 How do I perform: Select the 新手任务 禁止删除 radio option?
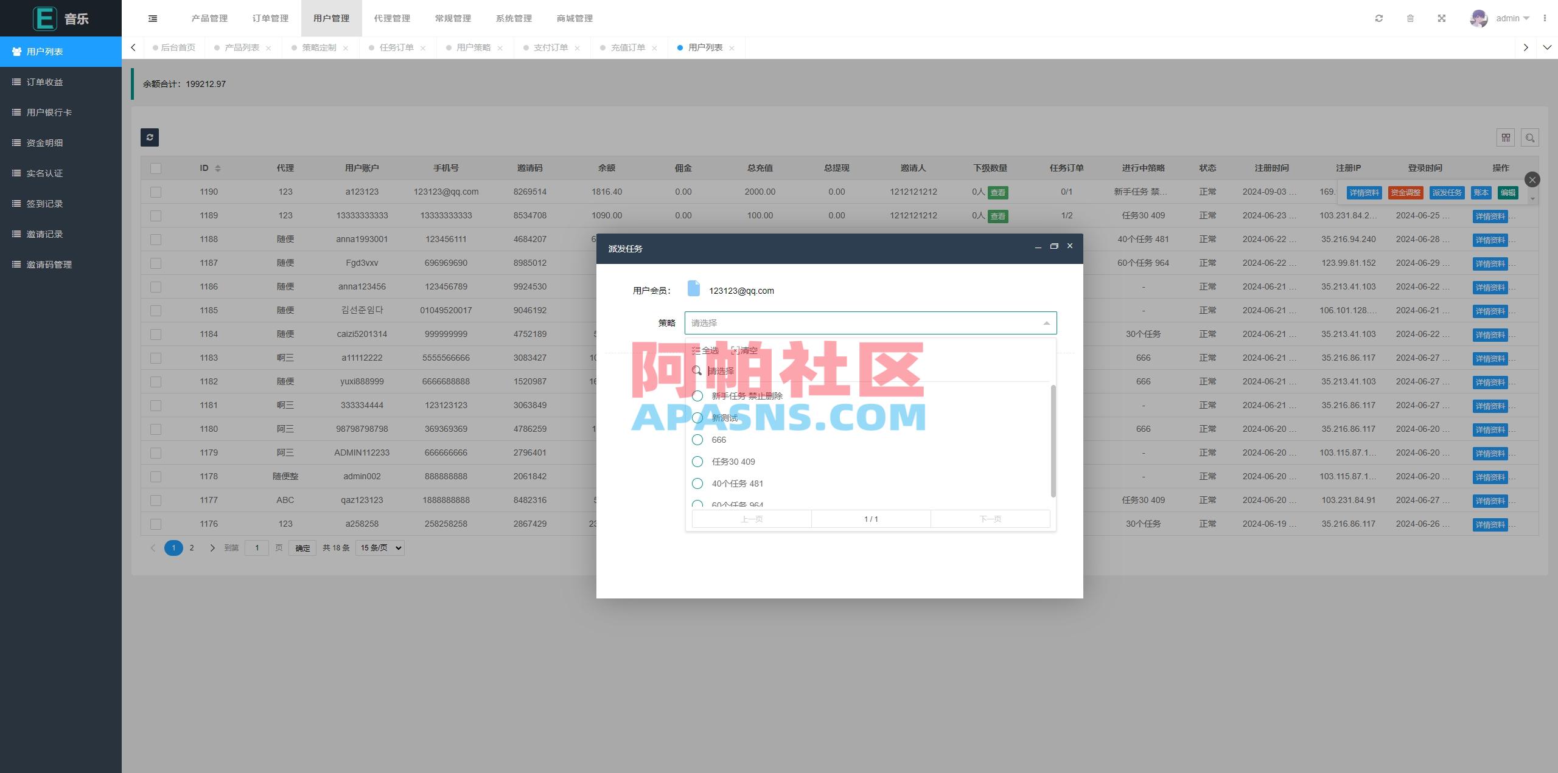pos(697,395)
